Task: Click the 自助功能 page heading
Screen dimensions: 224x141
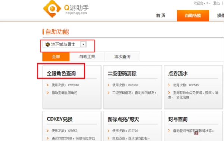Action: pos(57,32)
